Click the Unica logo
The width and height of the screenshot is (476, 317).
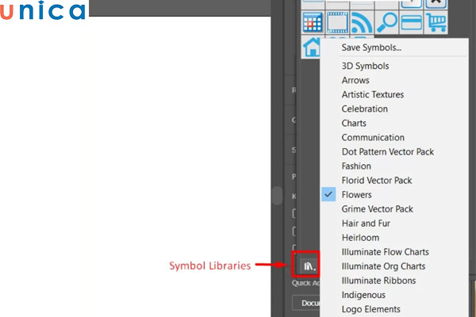pyautogui.click(x=44, y=12)
